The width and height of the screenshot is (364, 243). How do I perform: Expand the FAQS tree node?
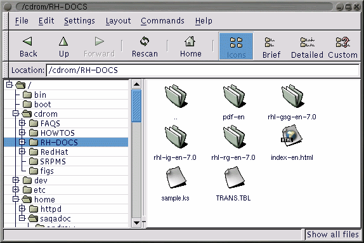click(22, 123)
